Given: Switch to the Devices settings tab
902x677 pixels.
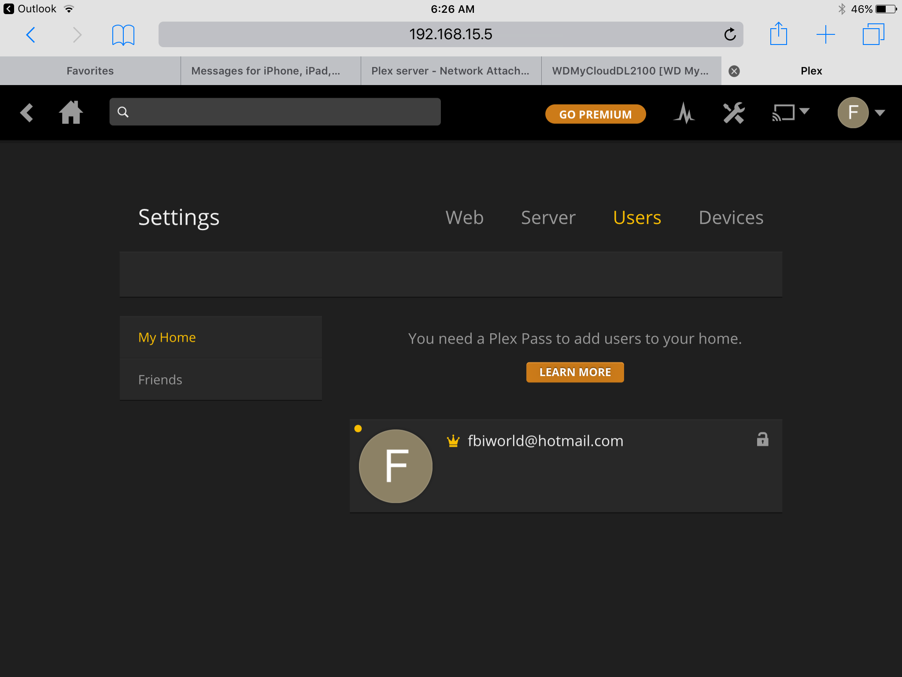Looking at the screenshot, I should point(731,218).
